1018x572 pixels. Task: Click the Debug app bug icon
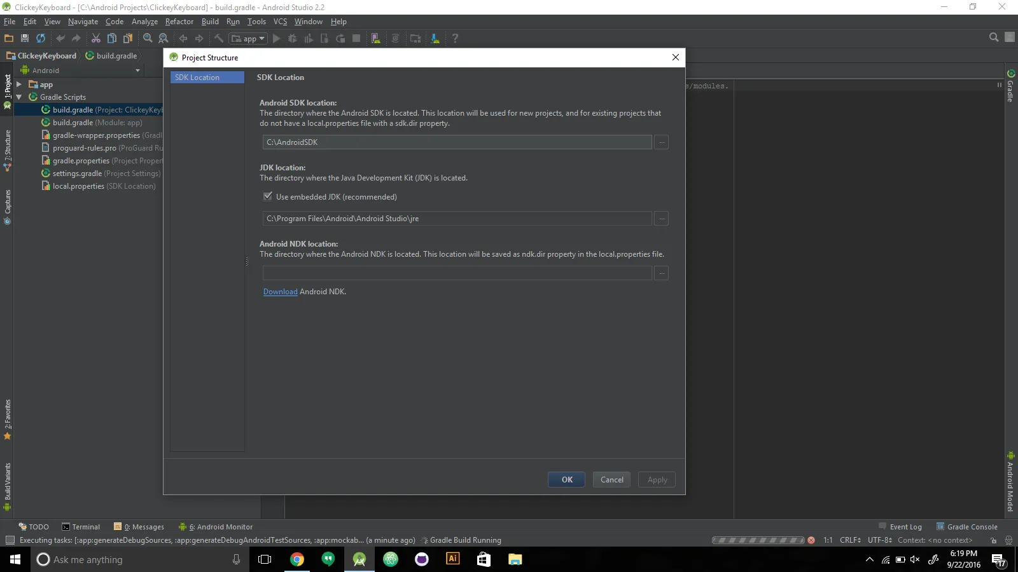click(x=293, y=38)
